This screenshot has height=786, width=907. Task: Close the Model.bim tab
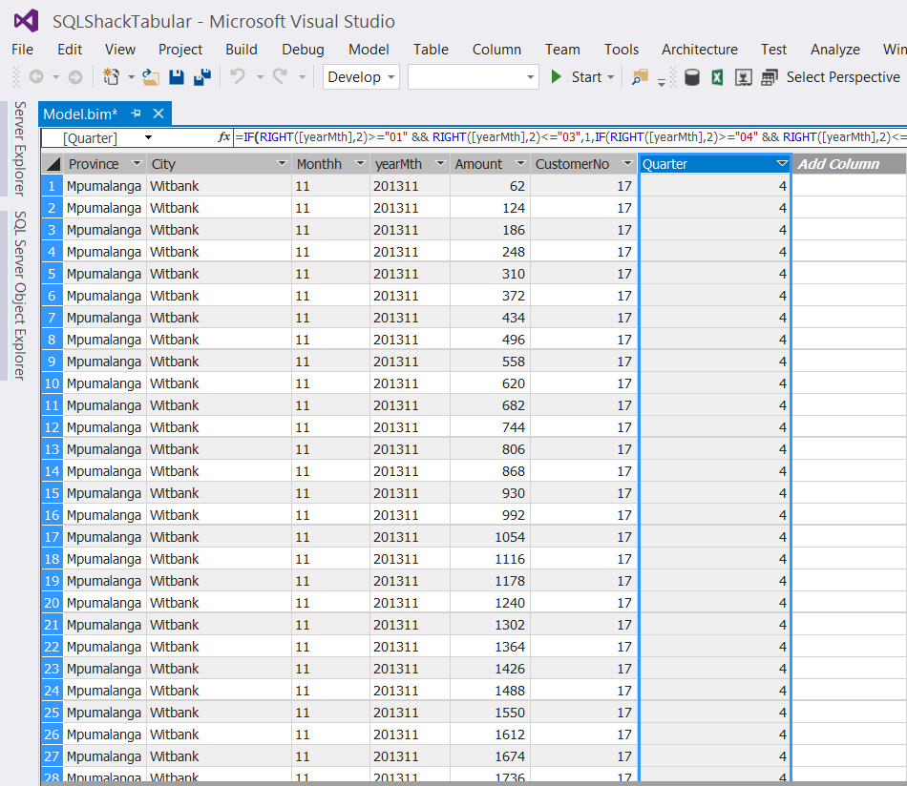coord(158,114)
